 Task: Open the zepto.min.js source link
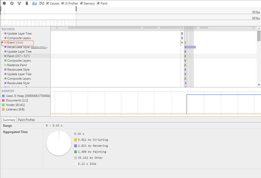(x=40, y=47)
